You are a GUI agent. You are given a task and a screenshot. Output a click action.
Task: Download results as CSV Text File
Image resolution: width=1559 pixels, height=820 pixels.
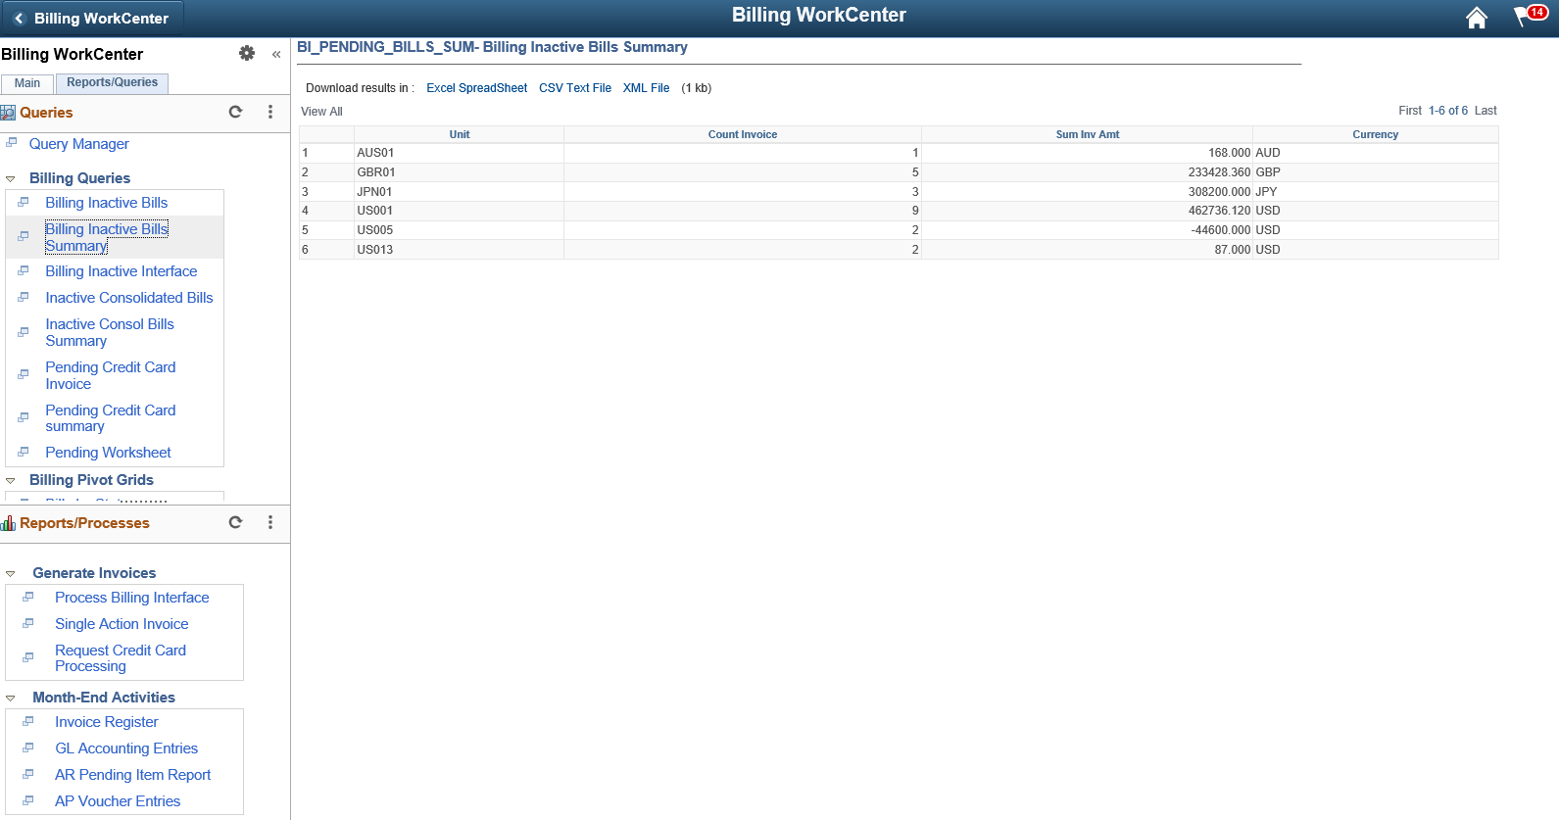pos(575,88)
